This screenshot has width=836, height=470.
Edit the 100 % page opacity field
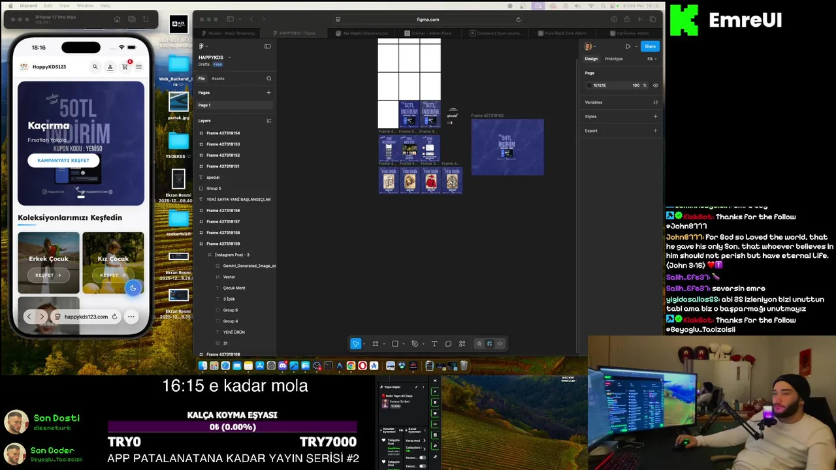(x=638, y=86)
